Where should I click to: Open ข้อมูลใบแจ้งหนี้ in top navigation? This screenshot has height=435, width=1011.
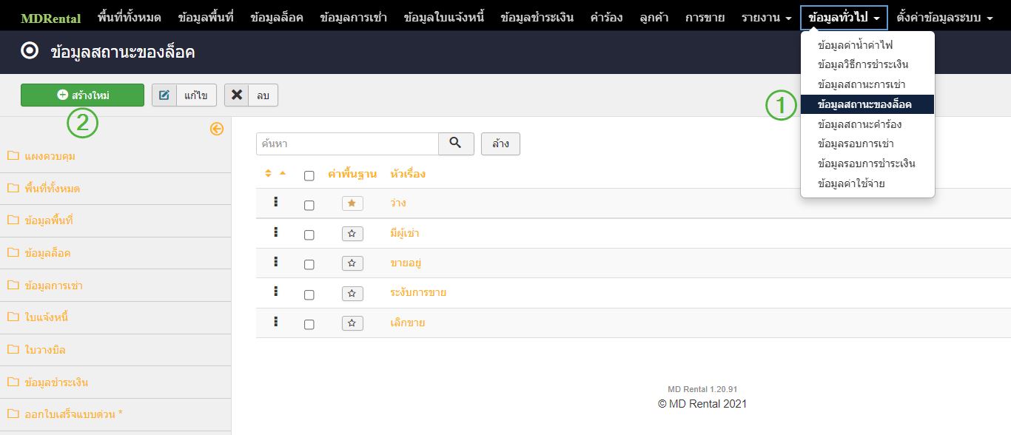point(444,17)
